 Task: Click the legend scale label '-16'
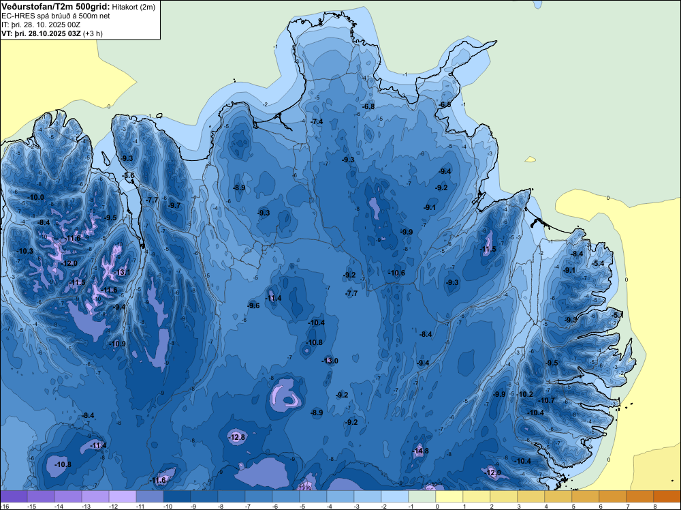pyautogui.click(x=4, y=507)
